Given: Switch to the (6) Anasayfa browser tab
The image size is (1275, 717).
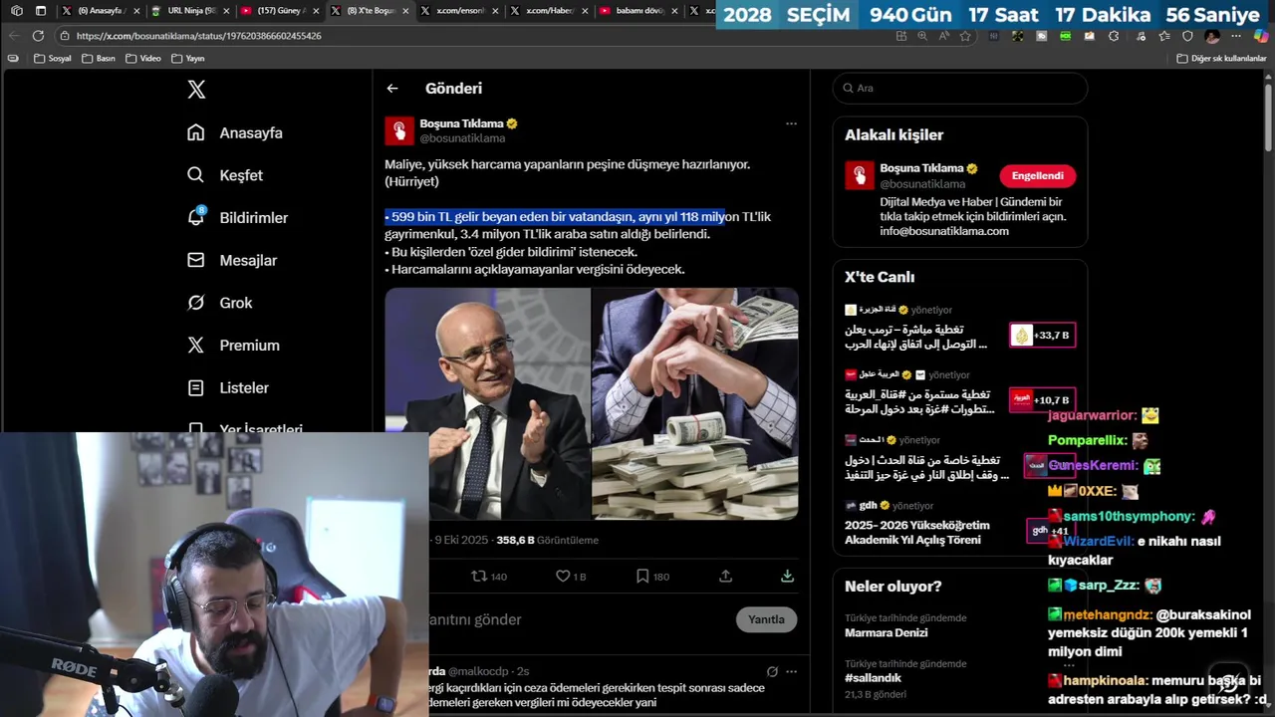Looking at the screenshot, I should tap(99, 11).
